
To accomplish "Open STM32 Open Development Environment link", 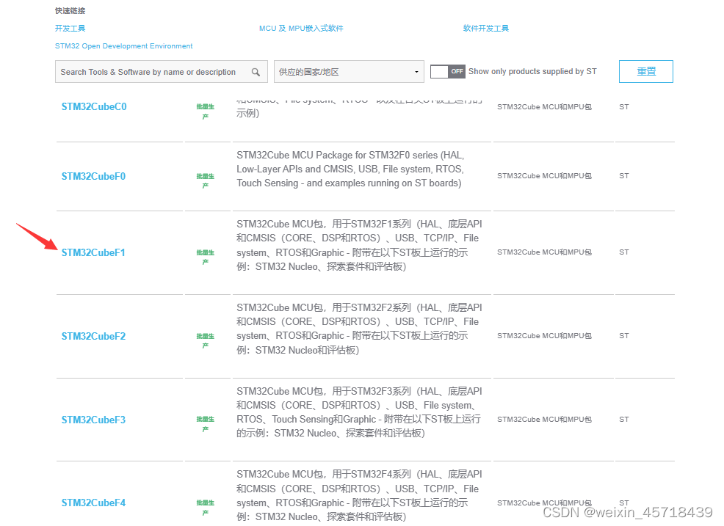I will [124, 46].
